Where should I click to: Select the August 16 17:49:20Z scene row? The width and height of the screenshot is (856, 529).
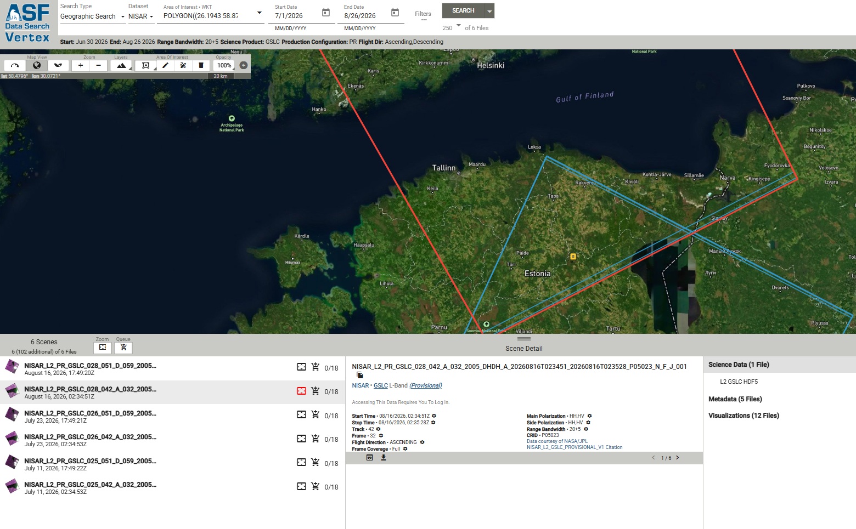coord(172,368)
